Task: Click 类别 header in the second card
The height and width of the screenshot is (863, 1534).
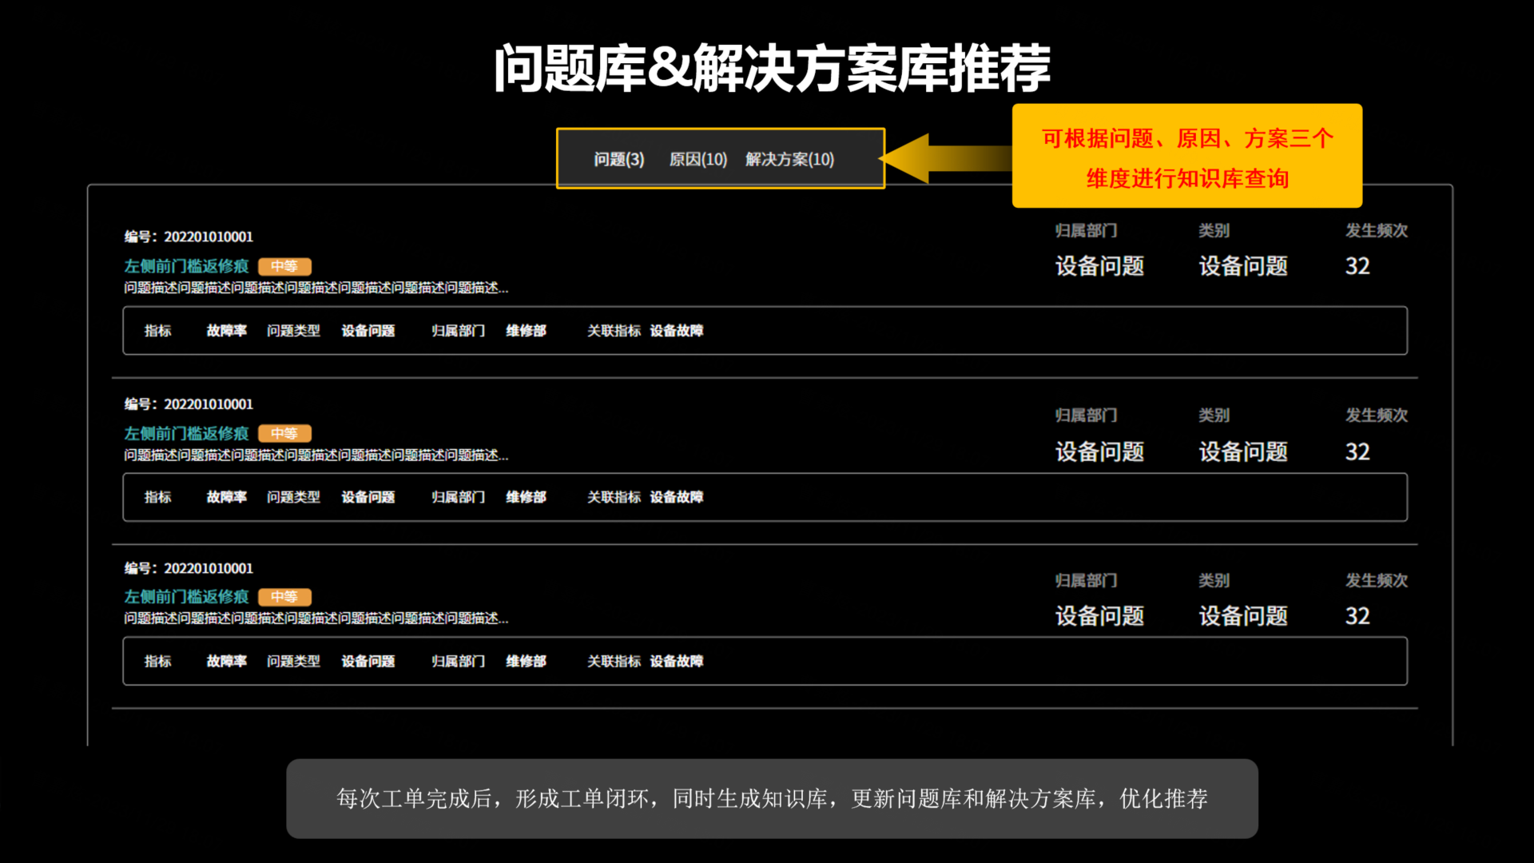Action: [1214, 416]
